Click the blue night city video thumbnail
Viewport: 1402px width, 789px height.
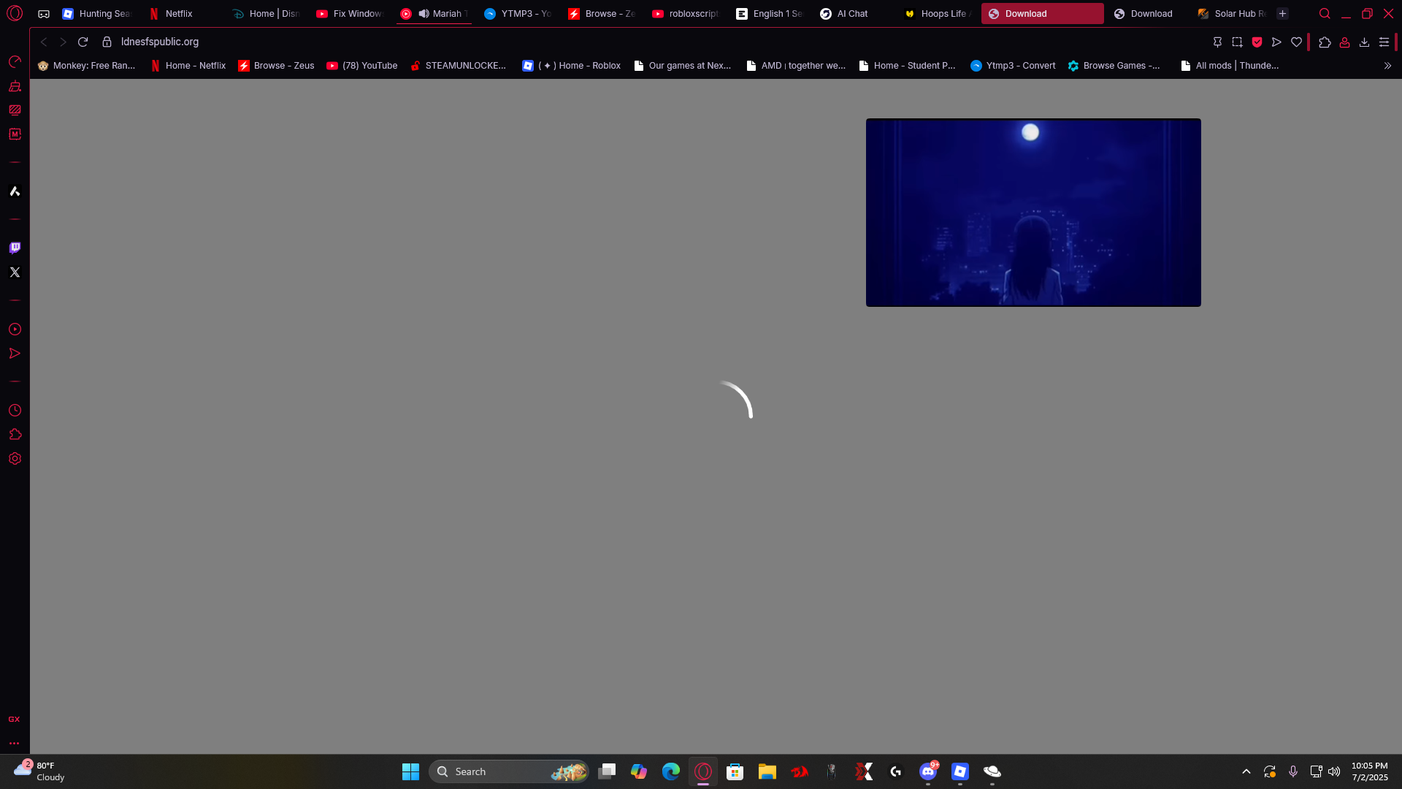pyautogui.click(x=1033, y=213)
